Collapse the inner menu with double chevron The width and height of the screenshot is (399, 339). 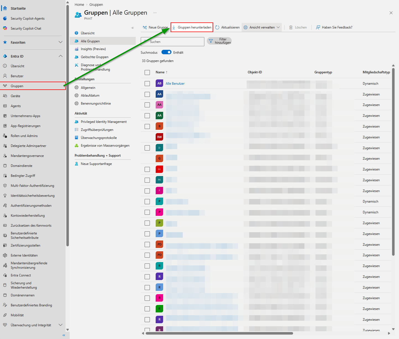(x=132, y=28)
